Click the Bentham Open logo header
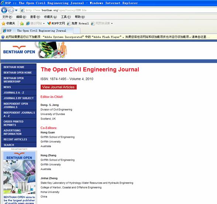This screenshot has height=204, width=217. point(19,50)
